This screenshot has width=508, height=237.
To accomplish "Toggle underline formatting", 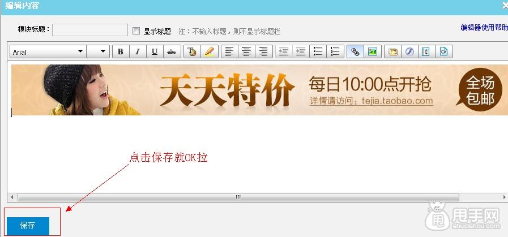I will click(x=155, y=51).
